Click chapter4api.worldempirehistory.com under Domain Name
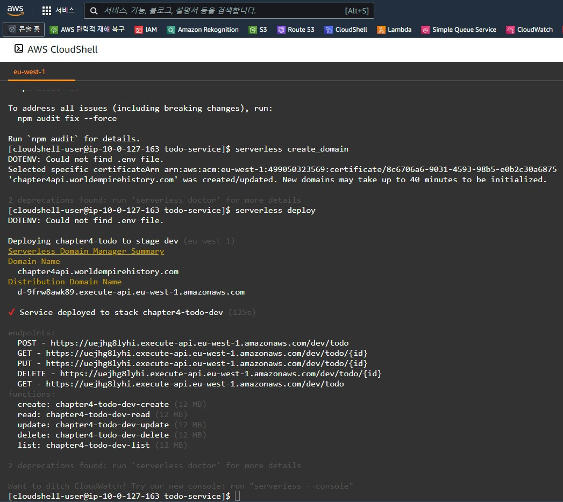 click(98, 271)
